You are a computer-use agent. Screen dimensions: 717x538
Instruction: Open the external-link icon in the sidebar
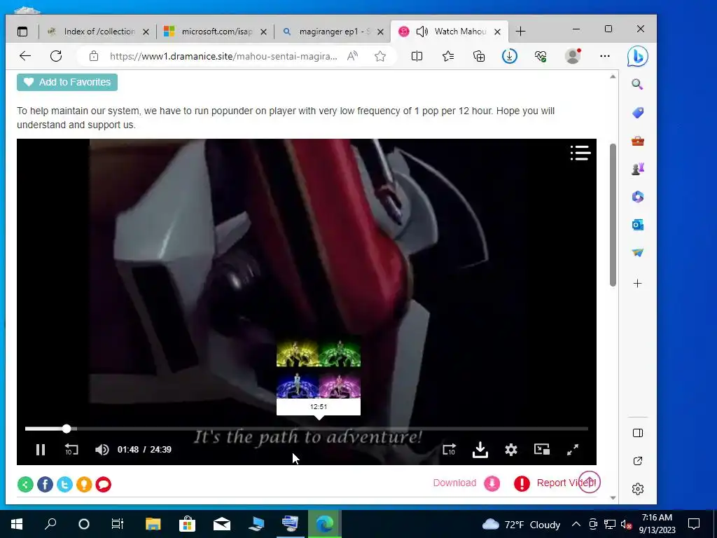[637, 461]
